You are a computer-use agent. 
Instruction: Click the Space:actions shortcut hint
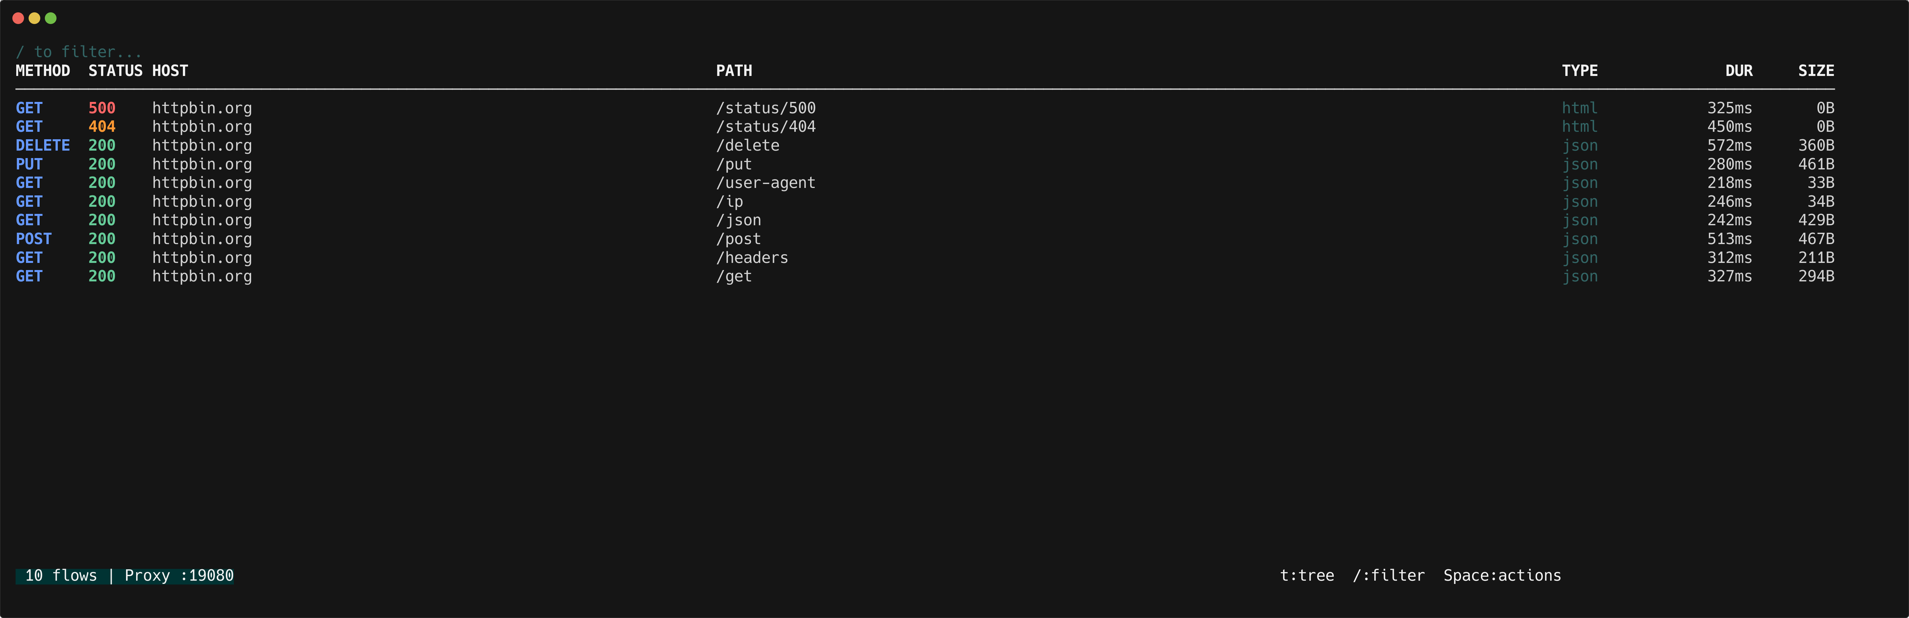(x=1501, y=575)
